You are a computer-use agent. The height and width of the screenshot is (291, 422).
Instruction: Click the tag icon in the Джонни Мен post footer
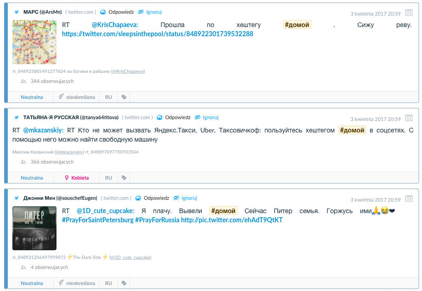coord(124,283)
